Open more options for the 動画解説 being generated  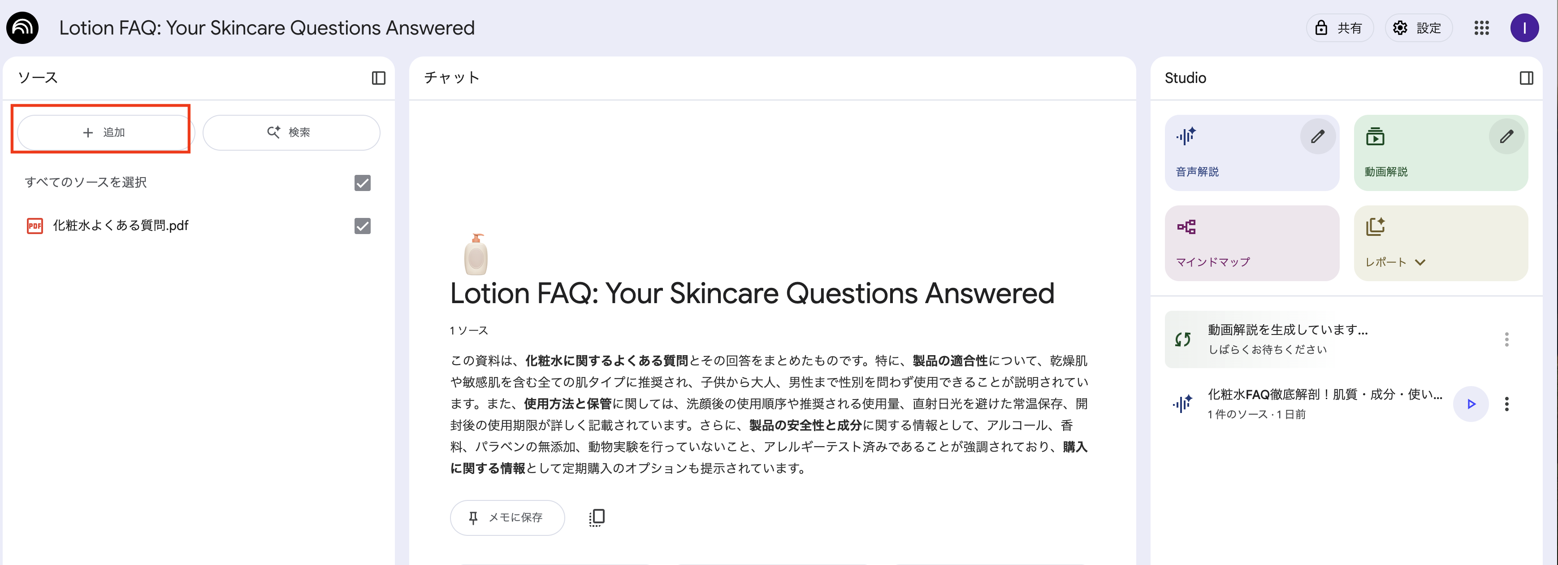coord(1506,339)
